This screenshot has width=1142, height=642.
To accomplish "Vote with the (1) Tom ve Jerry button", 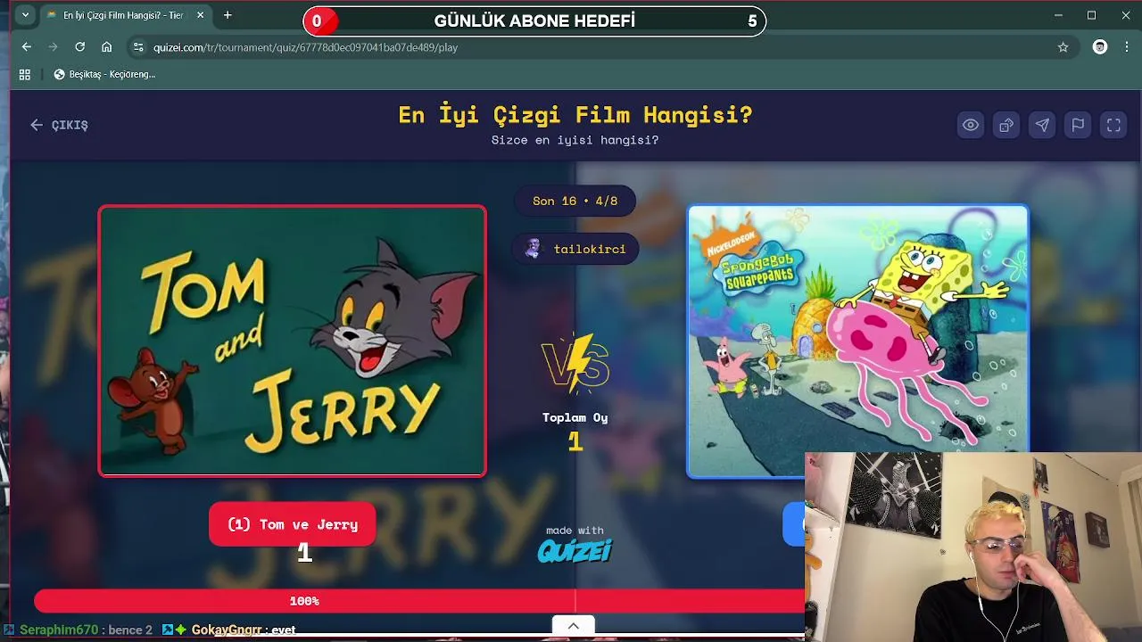I will (x=293, y=524).
